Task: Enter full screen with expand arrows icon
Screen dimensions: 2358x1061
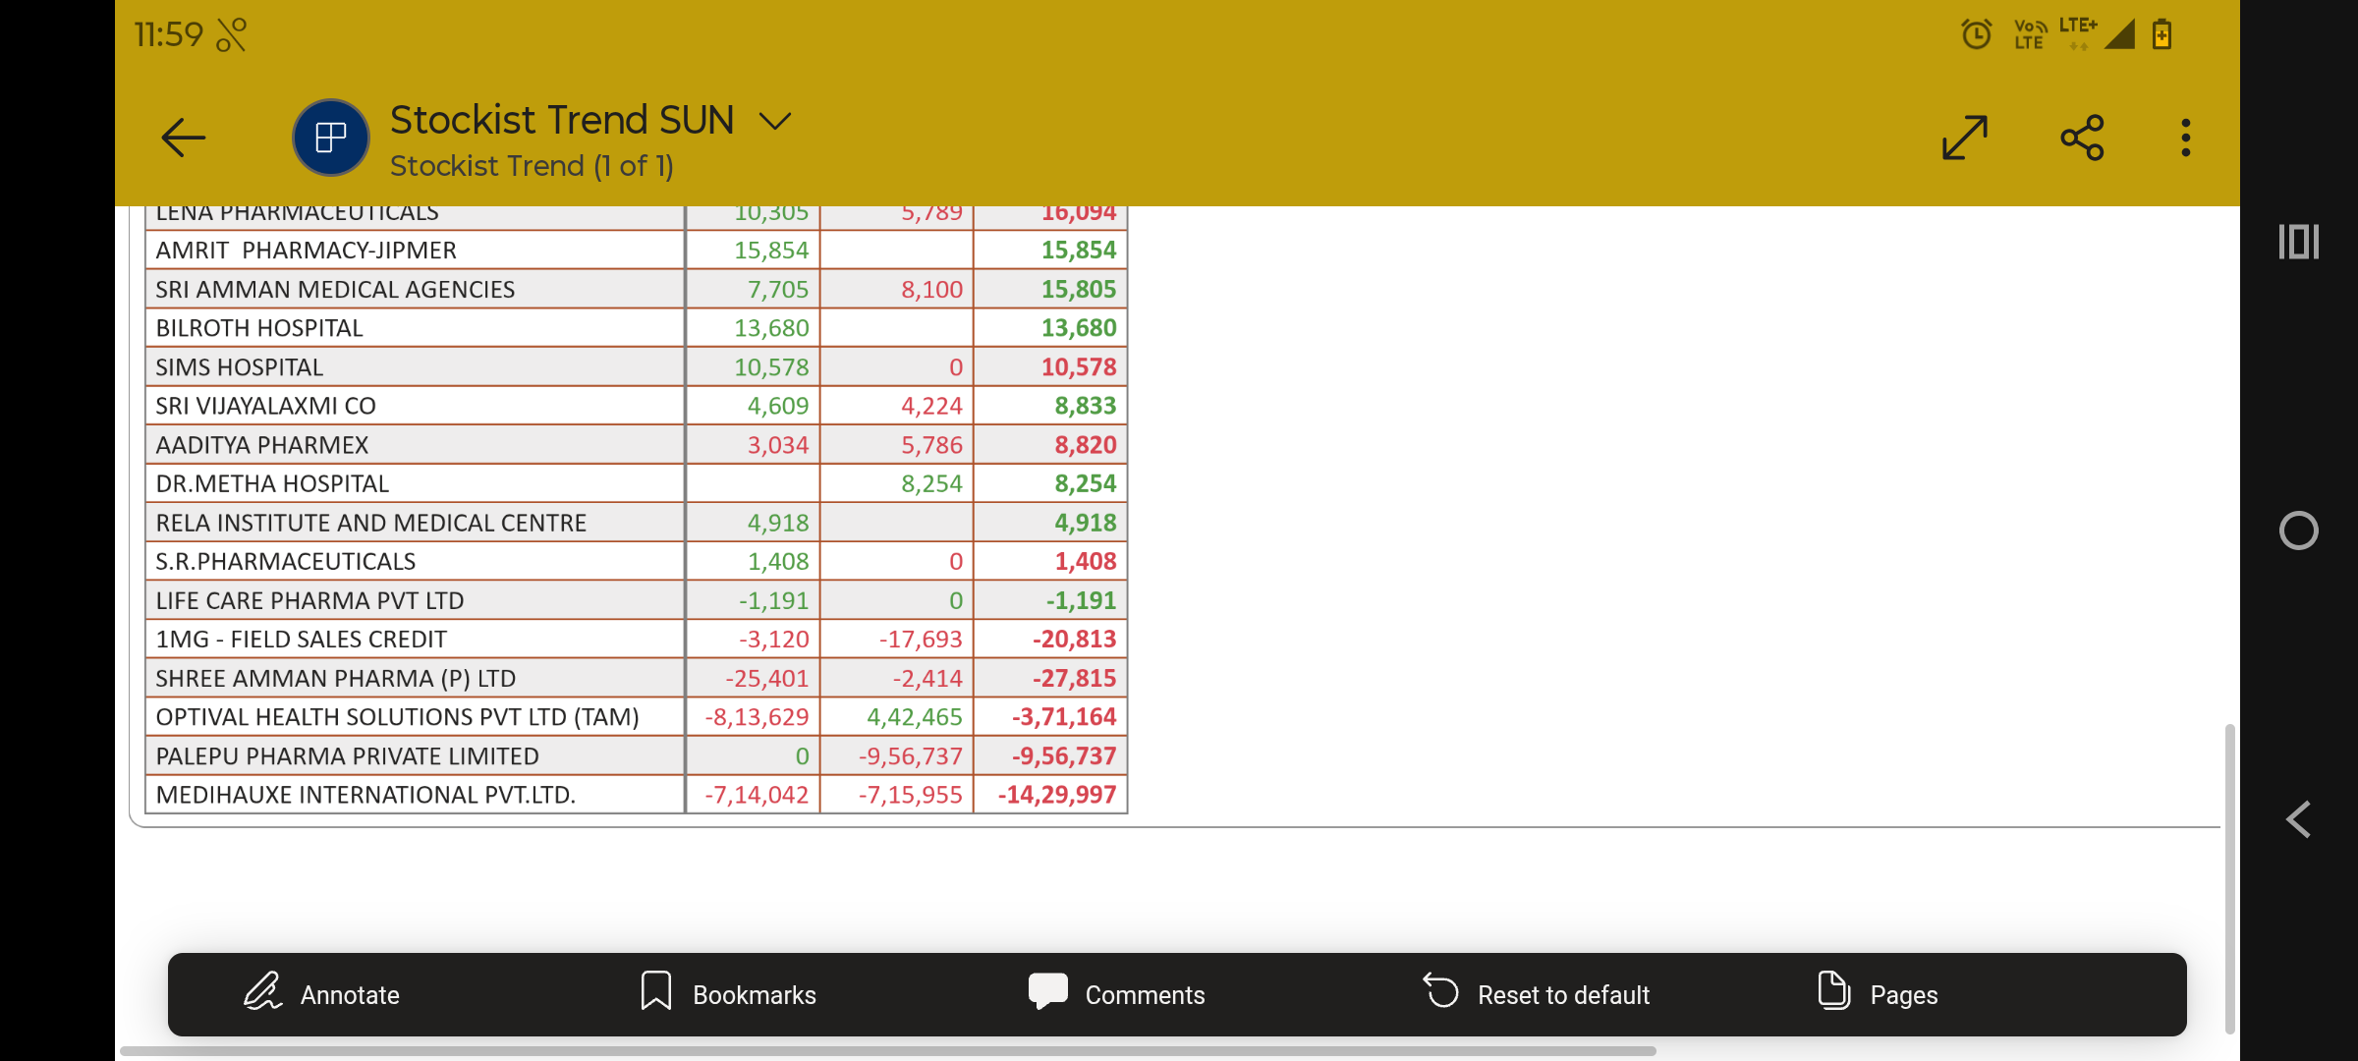Action: tap(1965, 138)
